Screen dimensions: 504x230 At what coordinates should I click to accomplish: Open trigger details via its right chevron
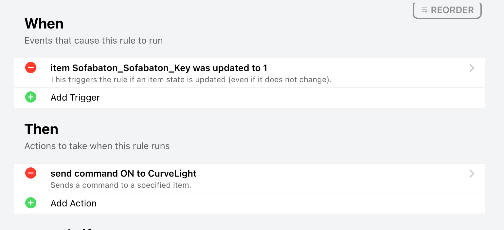(472, 68)
